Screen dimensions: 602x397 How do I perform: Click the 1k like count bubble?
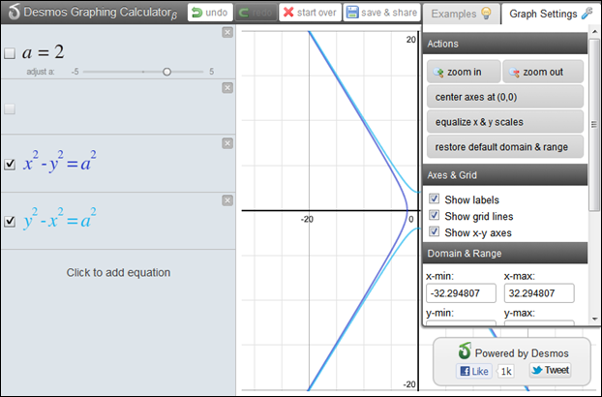505,371
